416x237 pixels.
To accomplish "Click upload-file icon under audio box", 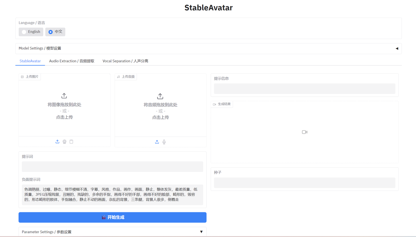I will tap(157, 142).
